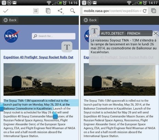Tap the T notification icon in right status bar
The image size is (159, 140).
click(84, 3)
